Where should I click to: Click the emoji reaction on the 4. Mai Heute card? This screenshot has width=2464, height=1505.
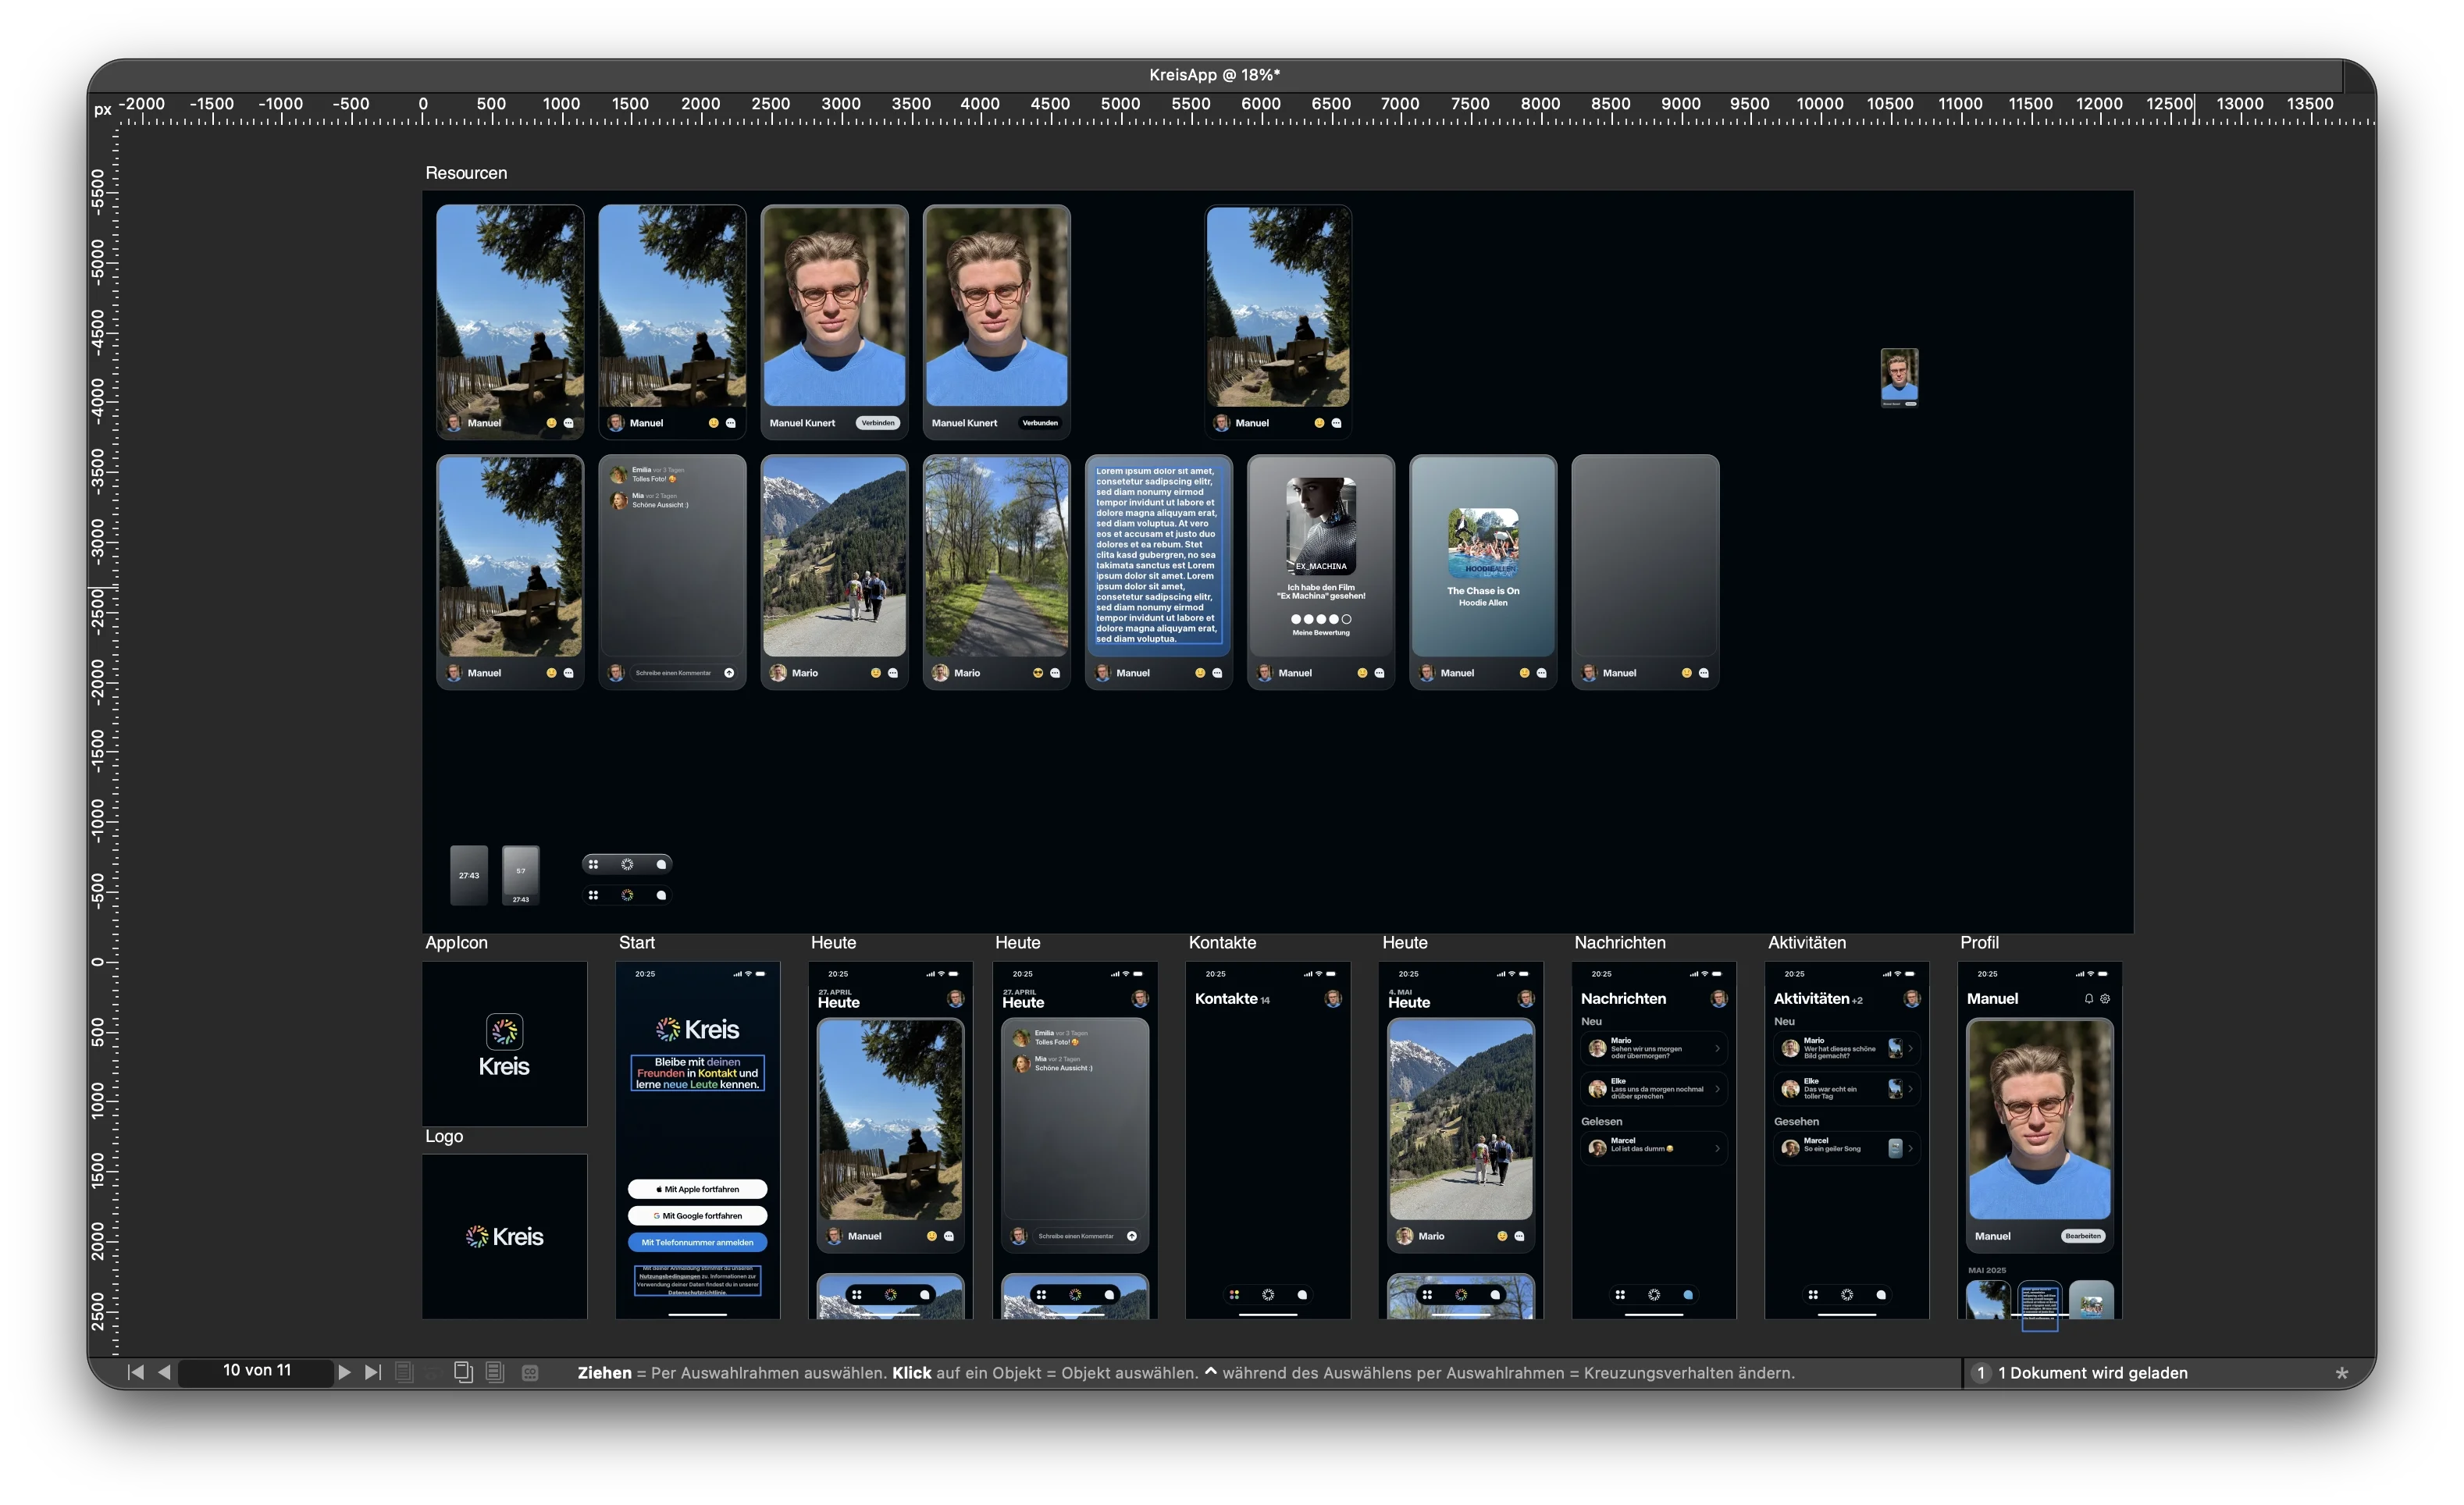pos(1502,1237)
